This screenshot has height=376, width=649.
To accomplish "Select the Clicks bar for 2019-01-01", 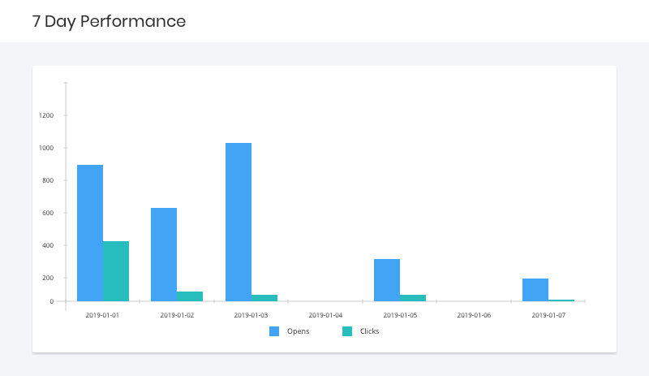I will (x=116, y=271).
